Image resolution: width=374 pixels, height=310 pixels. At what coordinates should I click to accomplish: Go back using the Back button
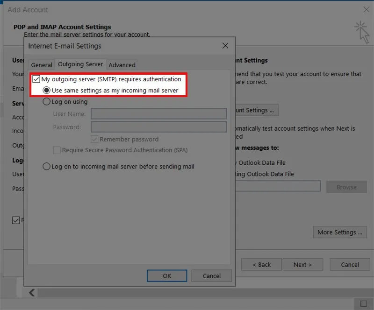click(261, 264)
